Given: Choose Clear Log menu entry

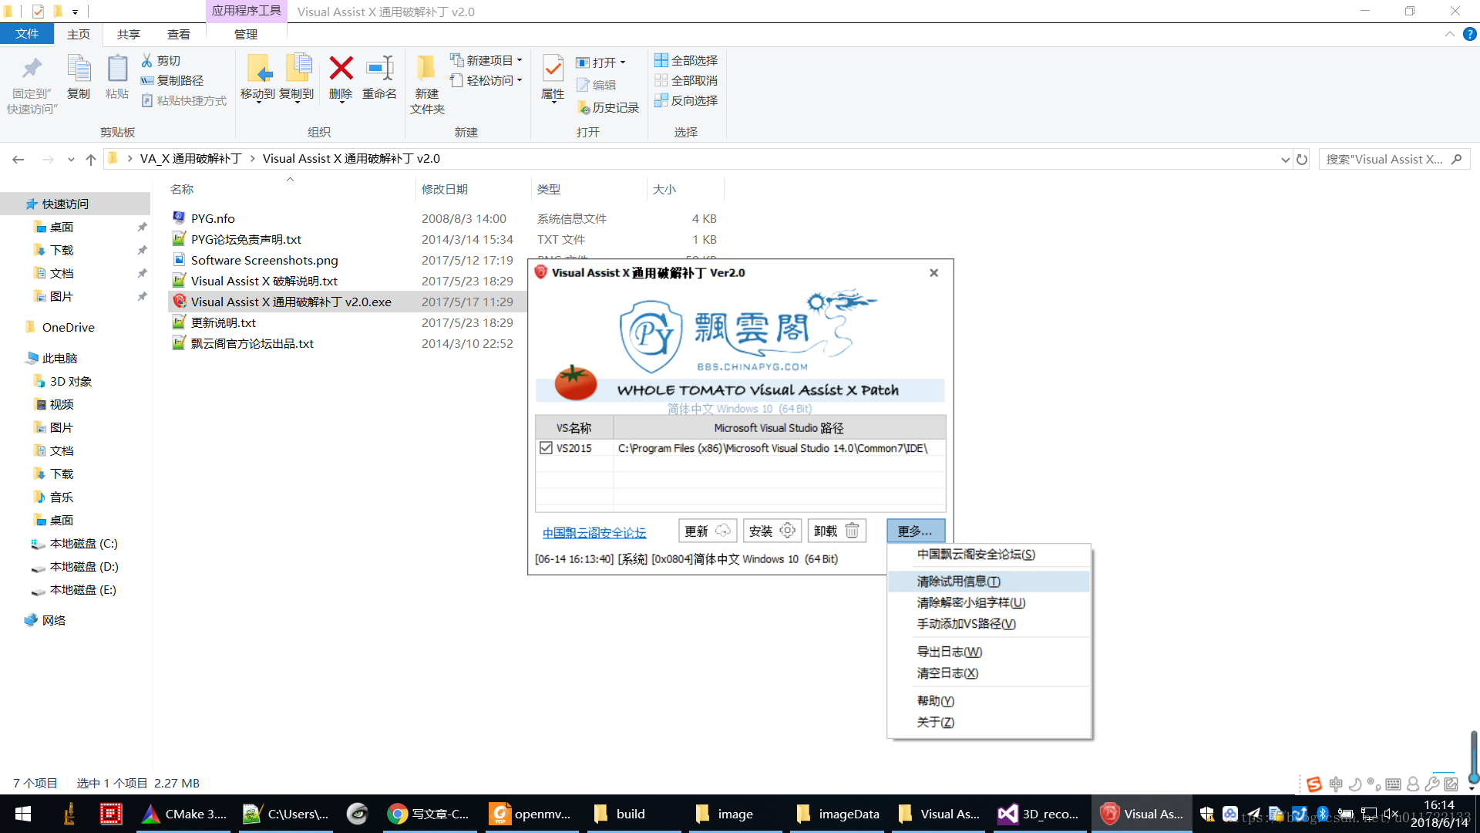Looking at the screenshot, I should pos(989,673).
